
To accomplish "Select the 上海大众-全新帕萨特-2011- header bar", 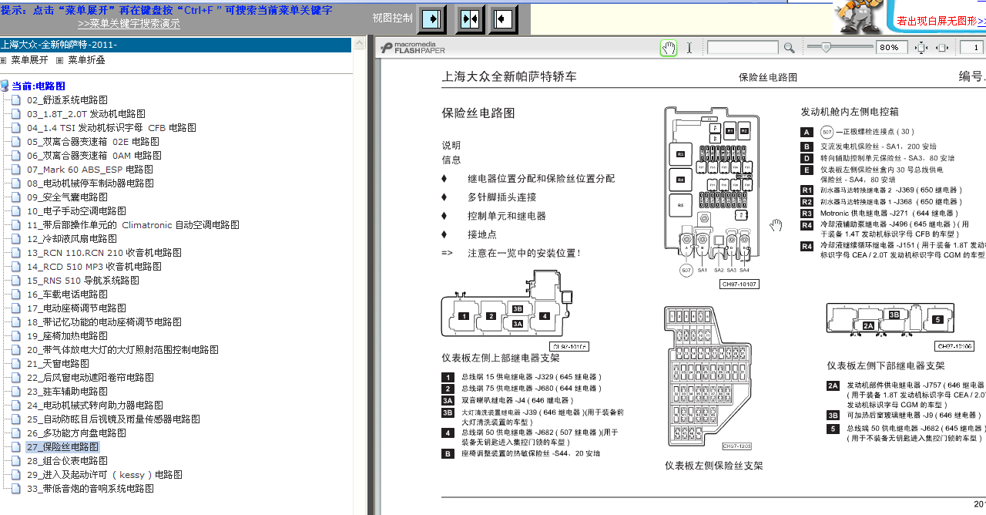I will tap(176, 45).
